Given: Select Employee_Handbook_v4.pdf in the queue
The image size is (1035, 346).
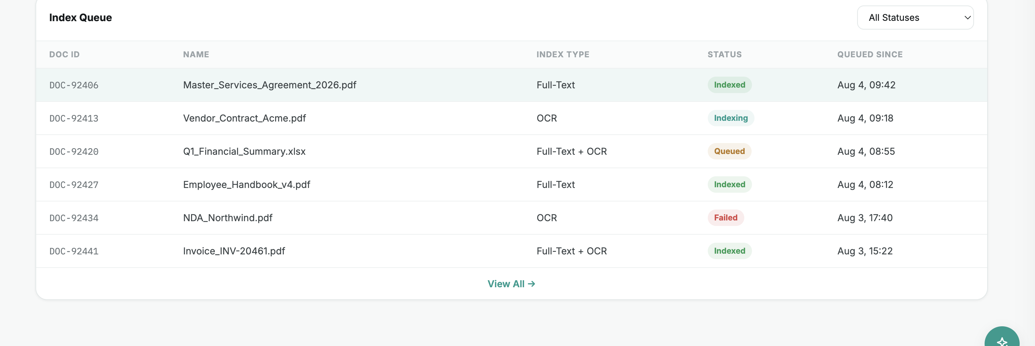Looking at the screenshot, I should [x=247, y=185].
